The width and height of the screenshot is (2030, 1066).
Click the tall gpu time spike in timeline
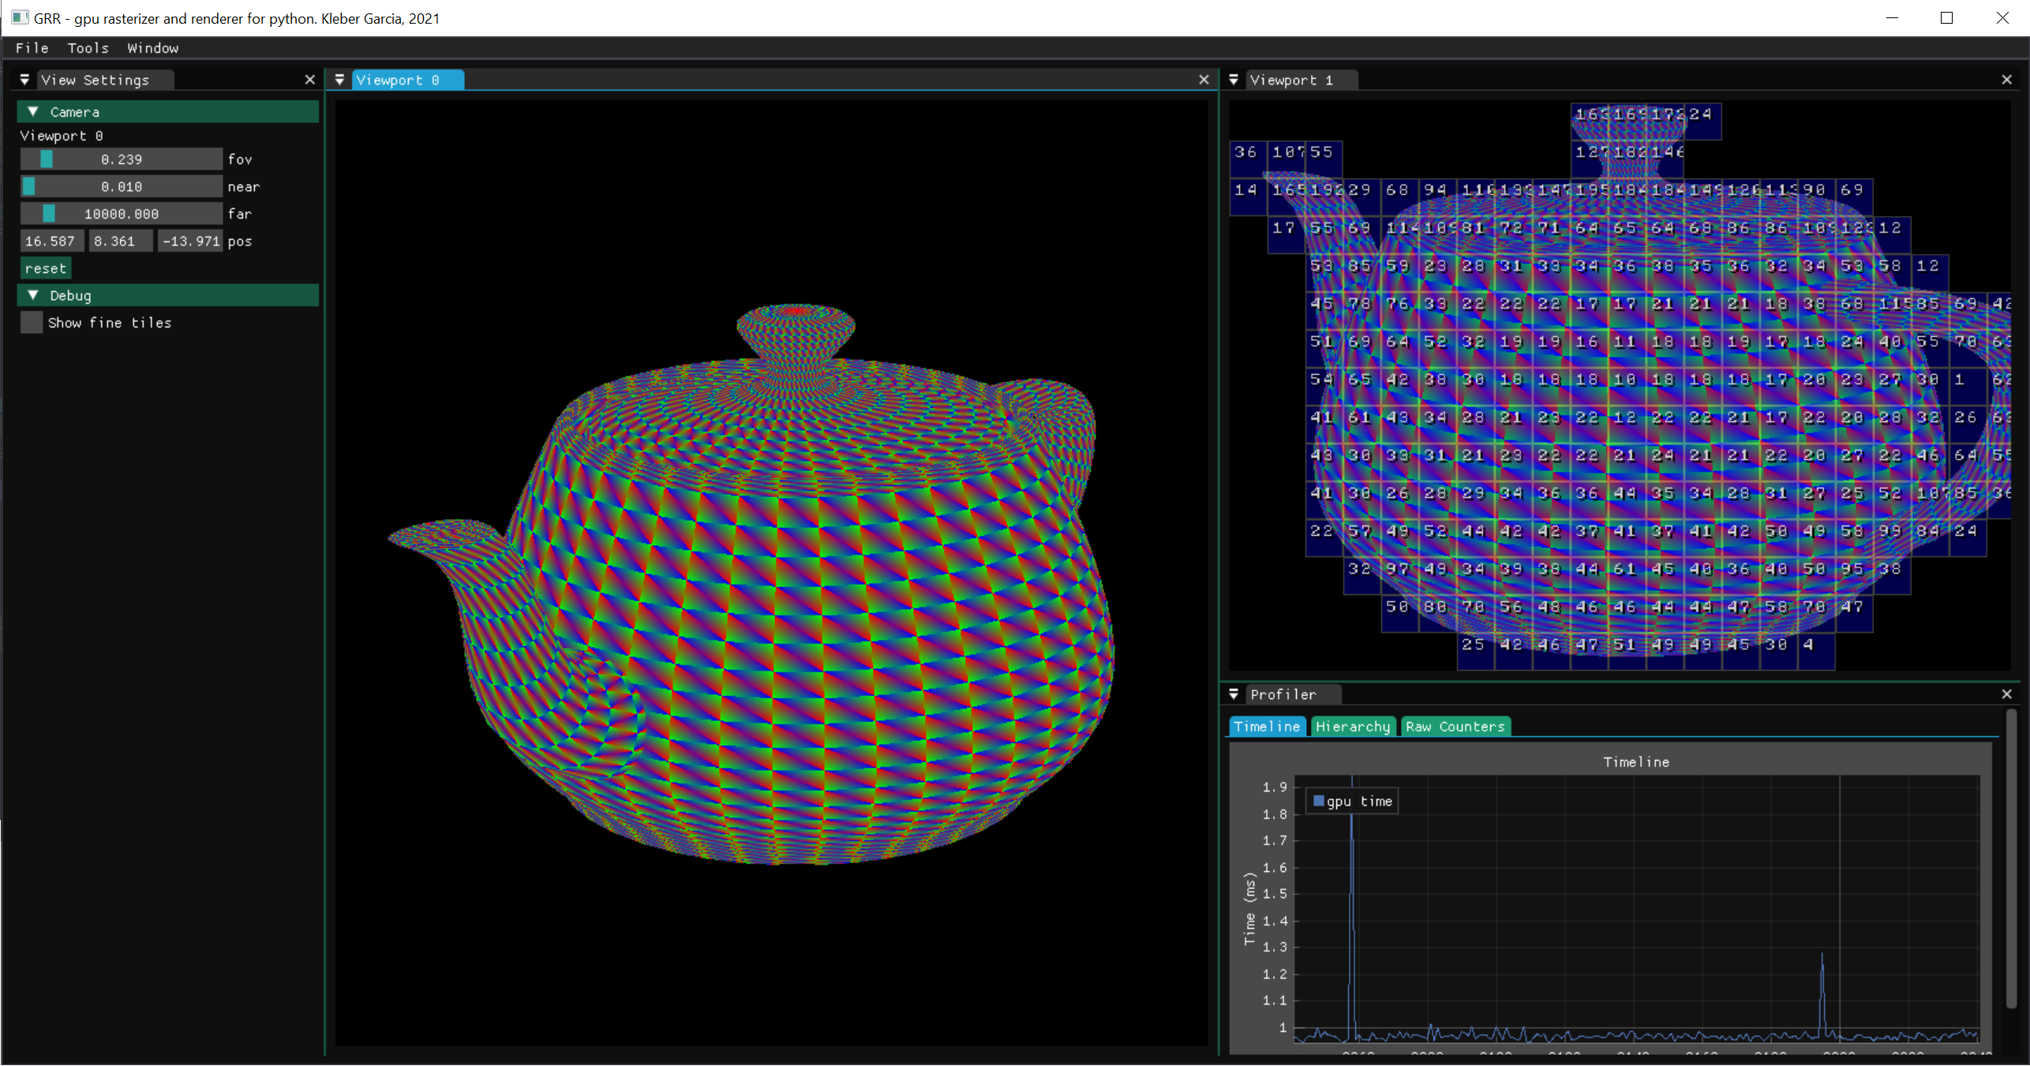pyautogui.click(x=1352, y=907)
